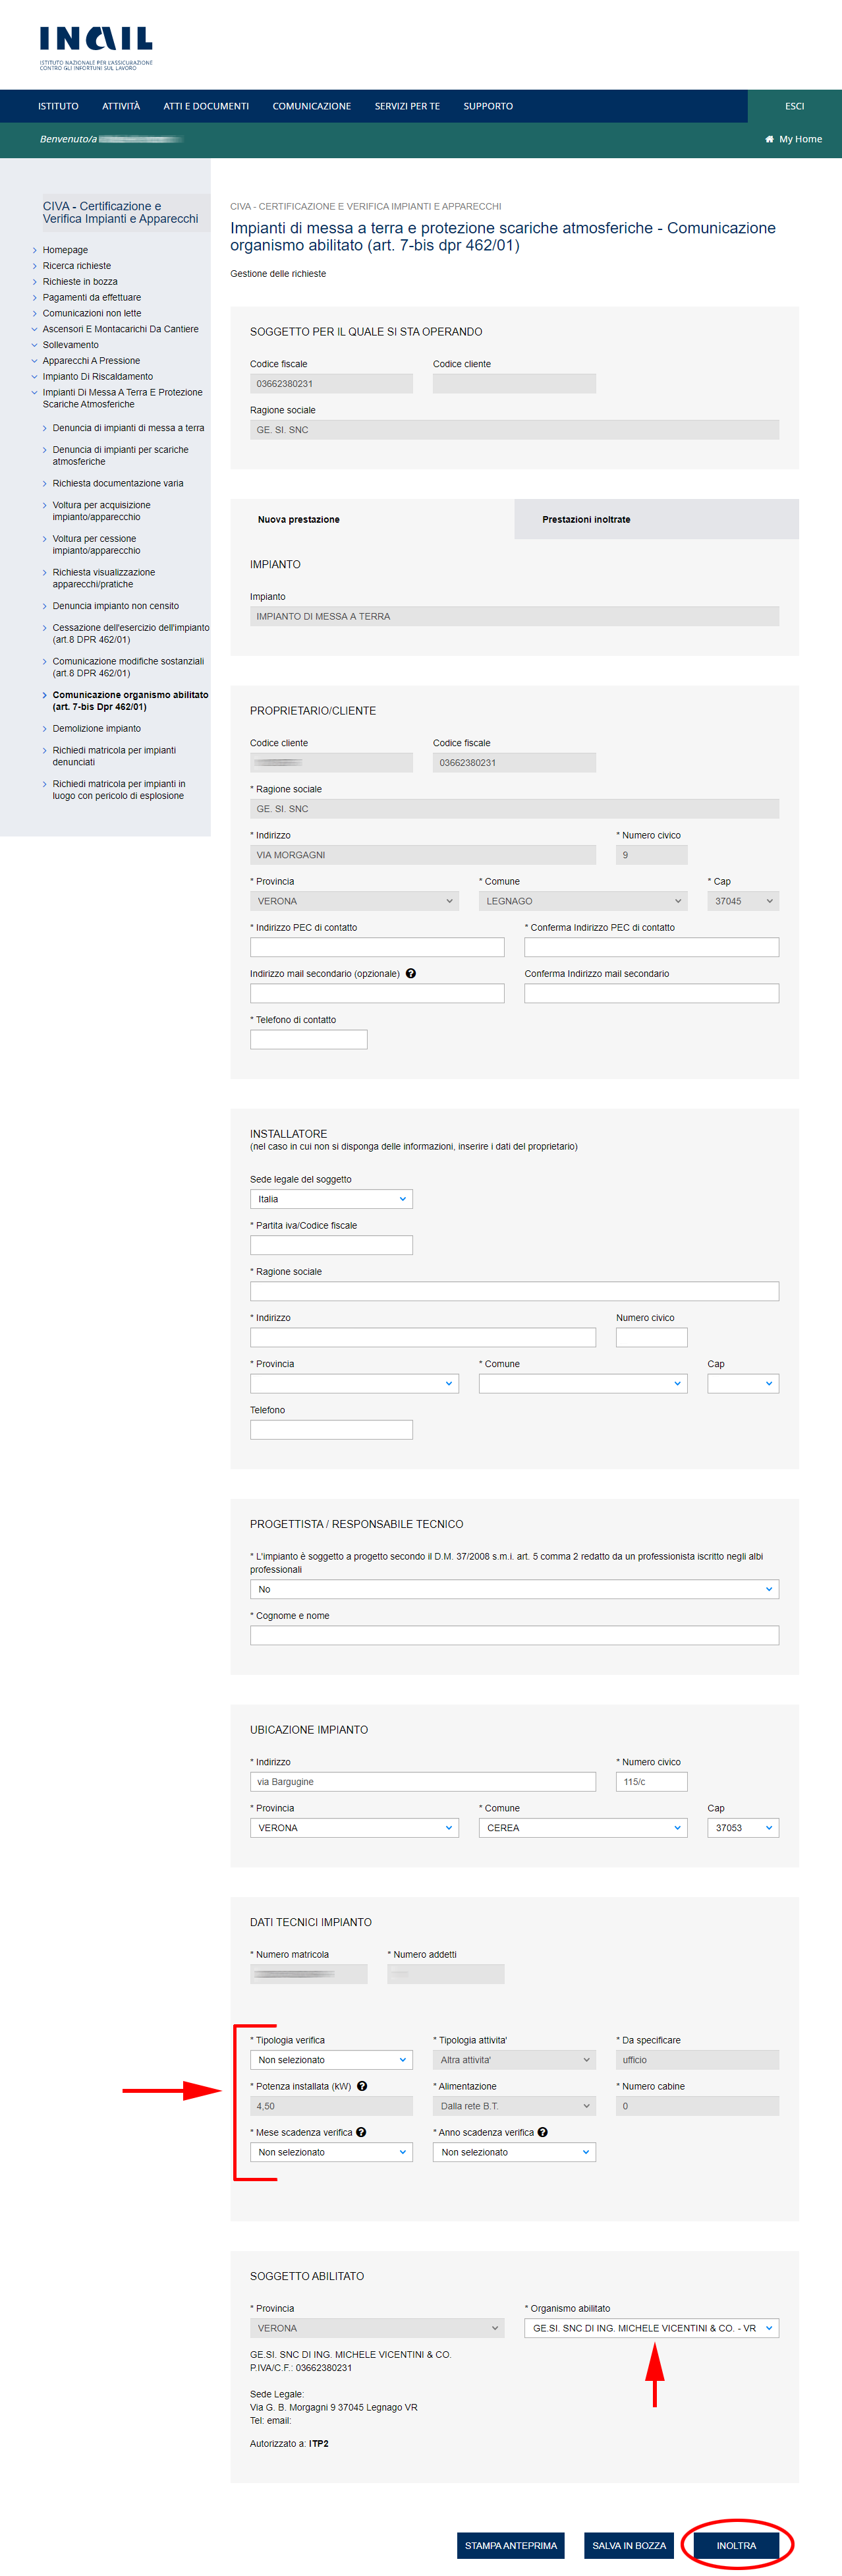Expand the Sollevamento sidebar section
The height and width of the screenshot is (2576, 842).
[70, 345]
